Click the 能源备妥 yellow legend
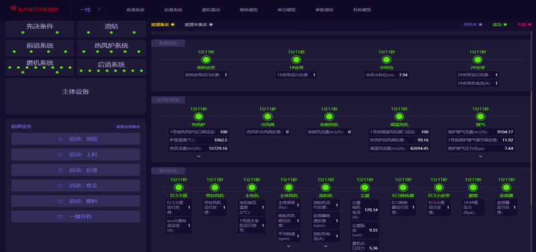This screenshot has height=252, width=536. 163,25
